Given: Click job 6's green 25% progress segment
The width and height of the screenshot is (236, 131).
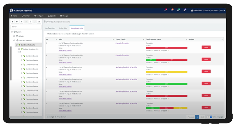Looking at the screenshot, I should tap(151, 60).
